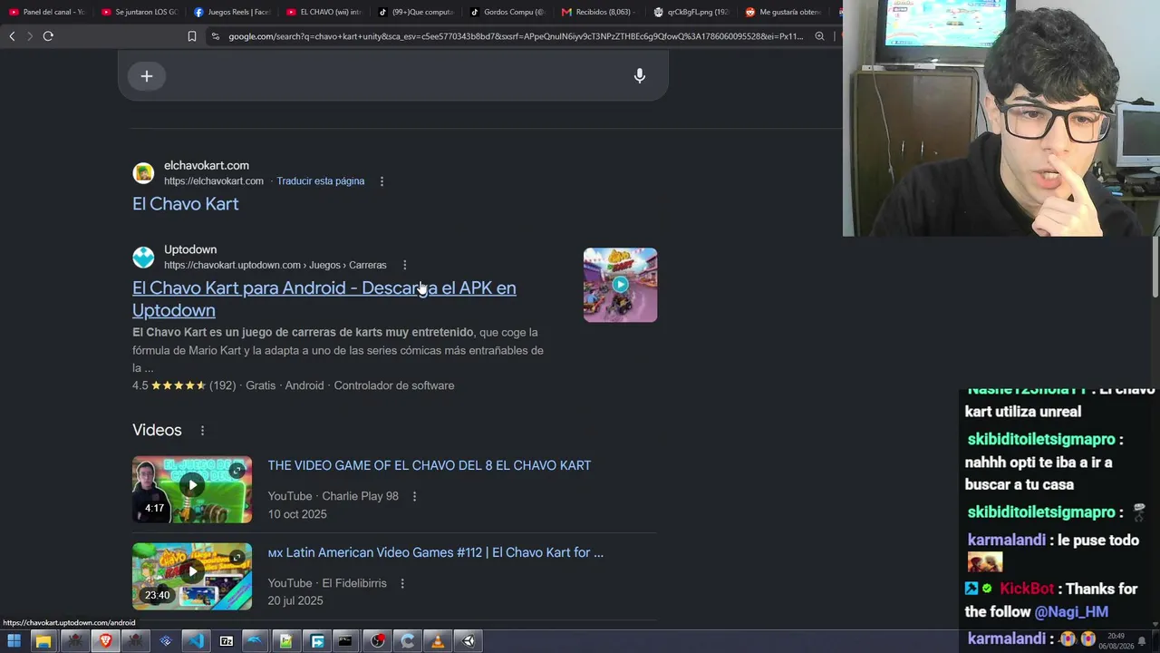Click the 'Videos' section heading
Image resolution: width=1160 pixels, height=653 pixels.
pyautogui.click(x=157, y=431)
